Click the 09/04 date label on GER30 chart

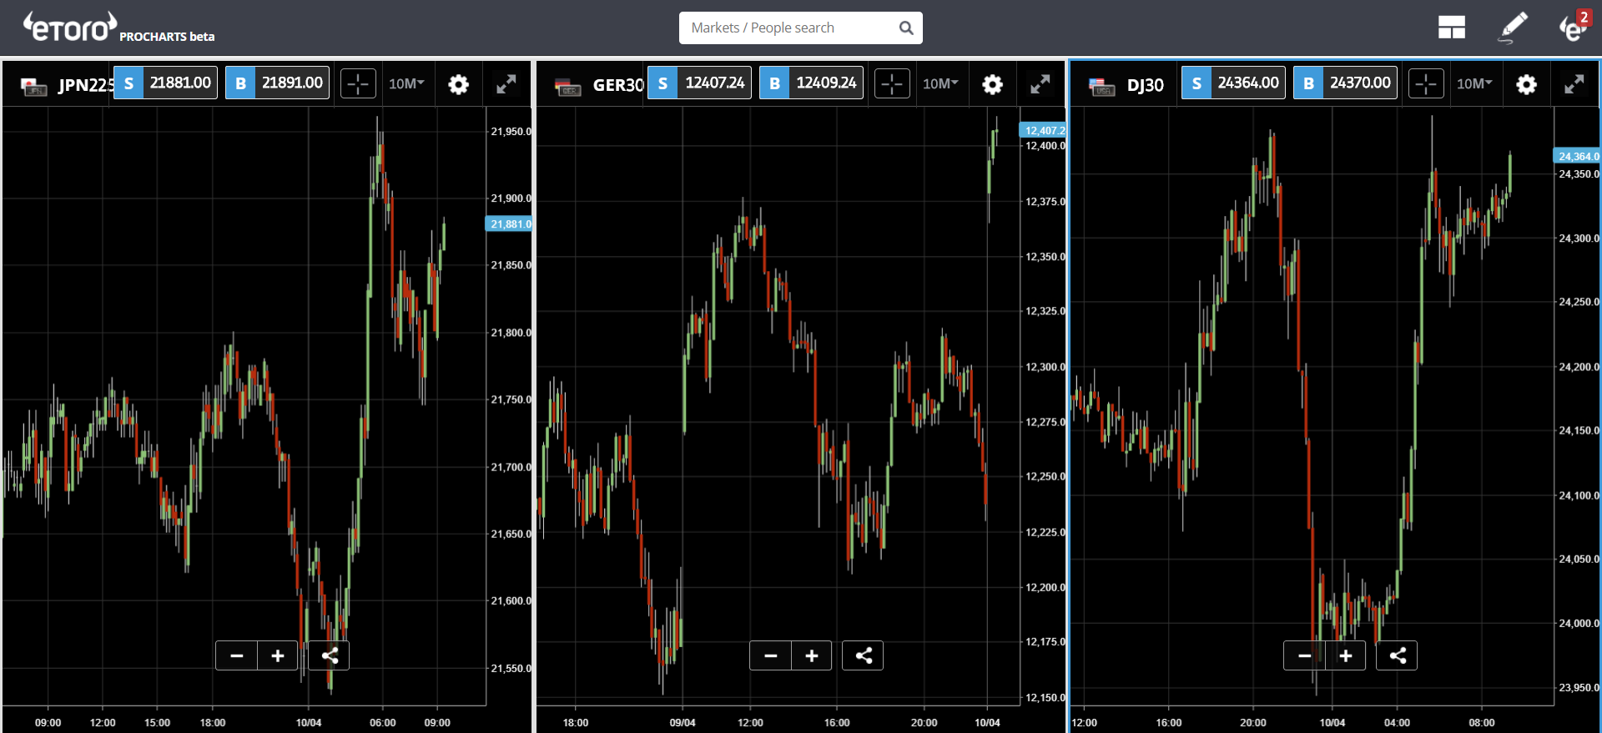click(683, 722)
